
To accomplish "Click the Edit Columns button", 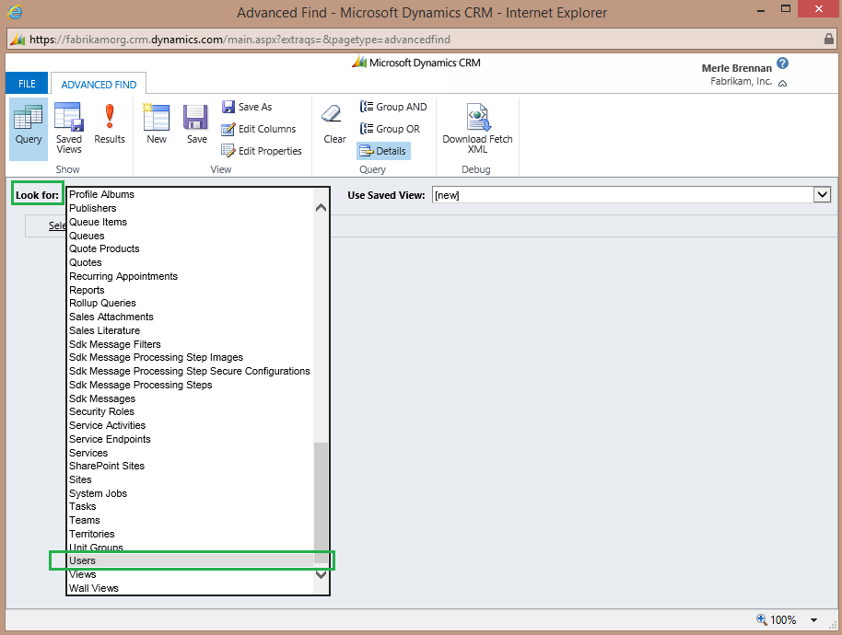I will (259, 129).
